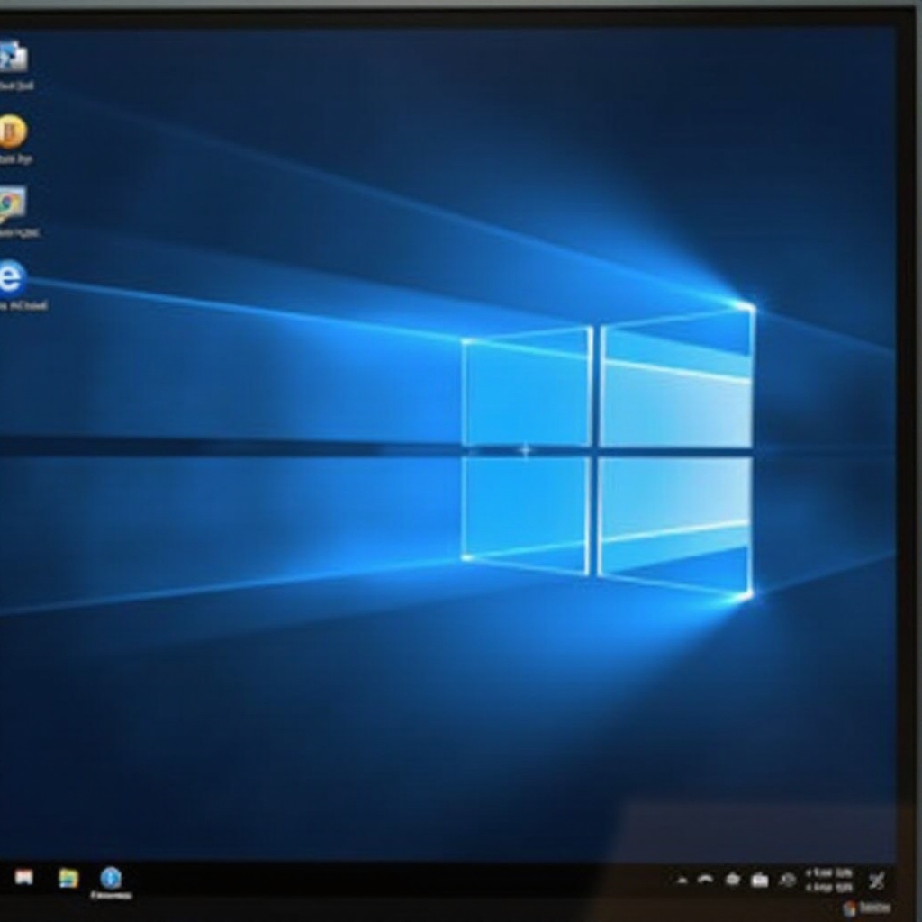Image resolution: width=922 pixels, height=922 pixels.
Task: Open the Internet Explorer desktop shortcut
Action: click(x=12, y=277)
